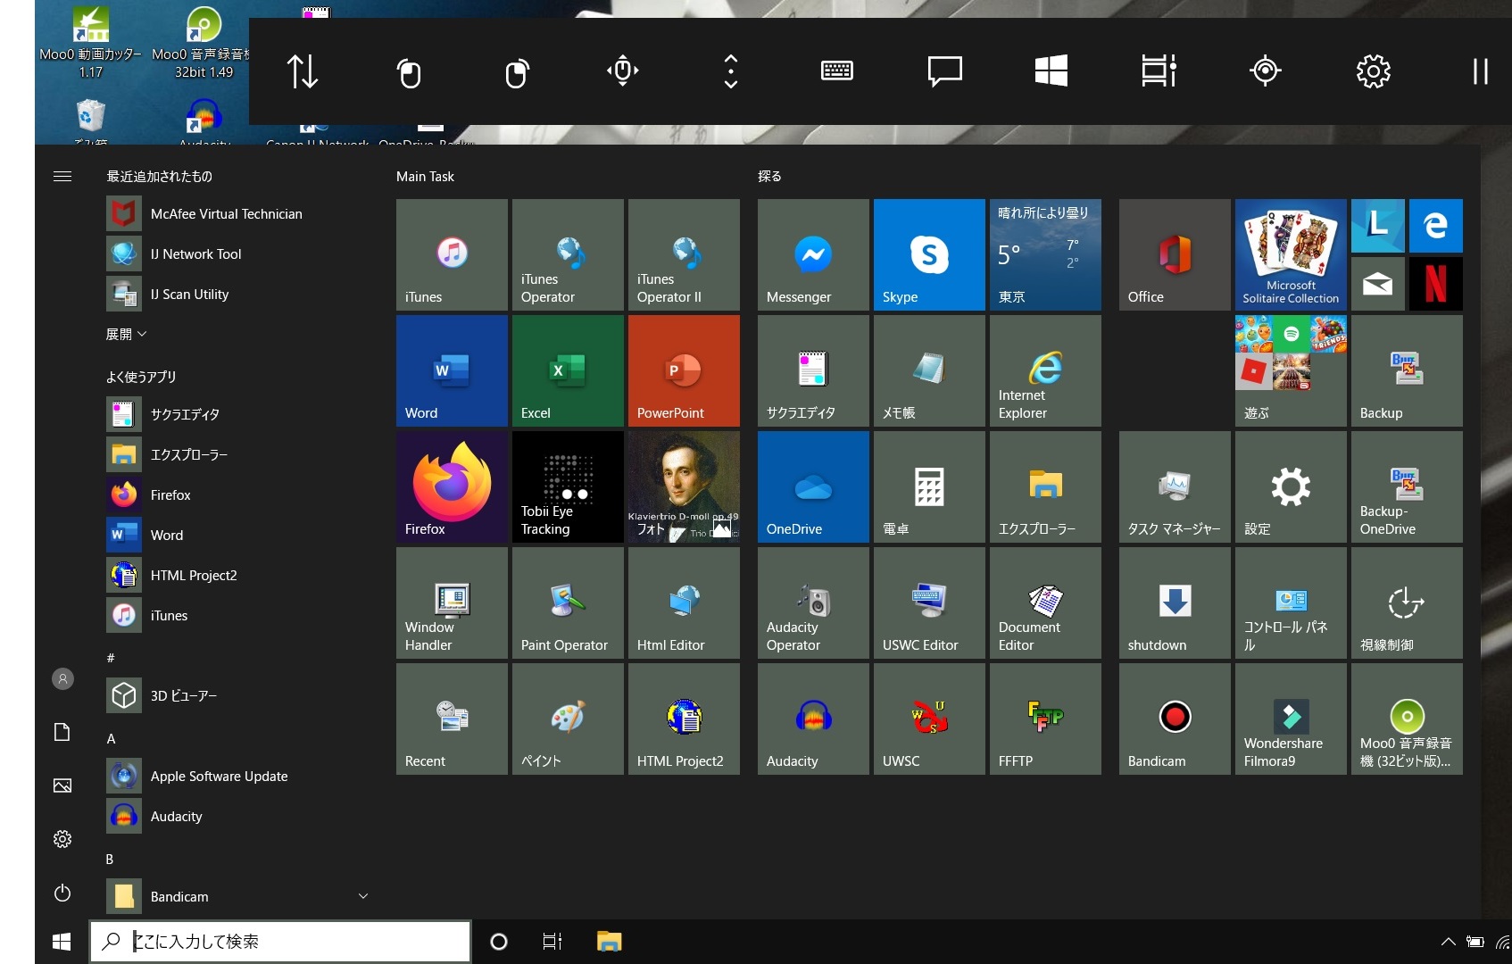Launch Tobii Eye Tracking tile

pos(568,486)
